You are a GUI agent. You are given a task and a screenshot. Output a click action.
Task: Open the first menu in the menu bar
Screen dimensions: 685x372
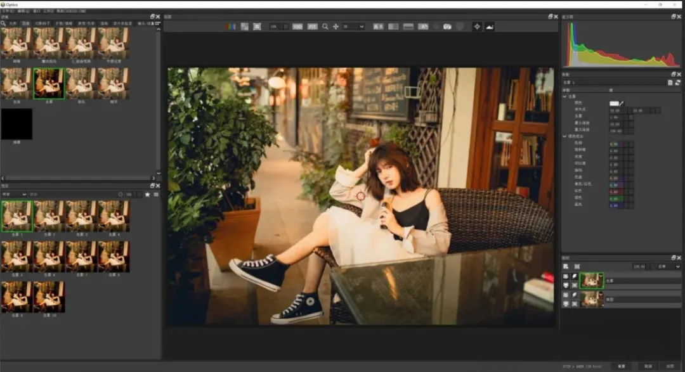pyautogui.click(x=9, y=11)
